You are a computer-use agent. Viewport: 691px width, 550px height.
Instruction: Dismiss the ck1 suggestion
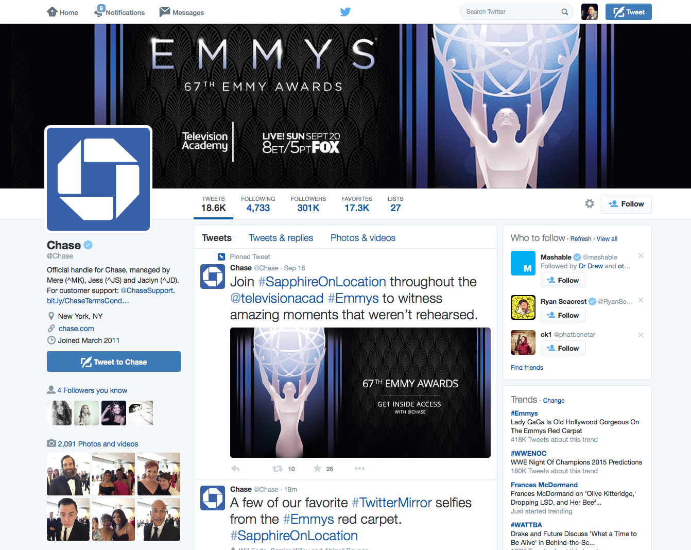(x=641, y=335)
